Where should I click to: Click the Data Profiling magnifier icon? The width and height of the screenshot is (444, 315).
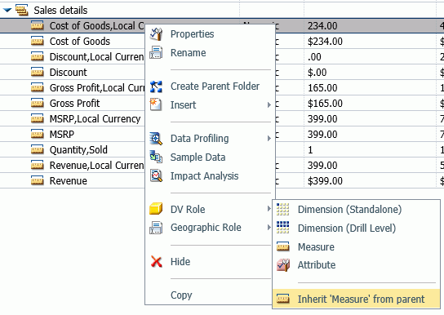tap(156, 139)
